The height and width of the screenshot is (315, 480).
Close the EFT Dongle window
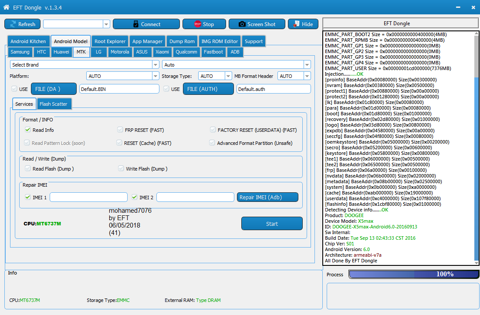pyautogui.click(x=473, y=7)
